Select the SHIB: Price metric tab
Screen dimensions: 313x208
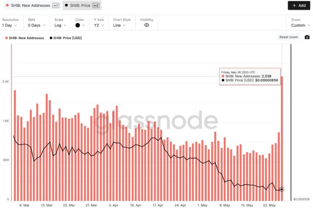82,5
